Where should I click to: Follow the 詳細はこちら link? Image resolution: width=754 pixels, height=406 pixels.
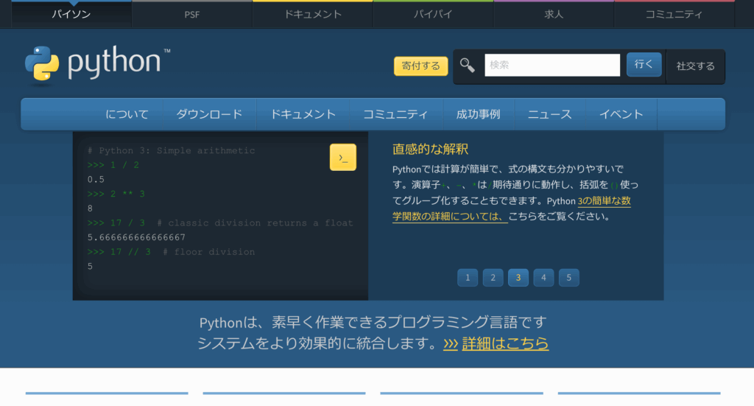(504, 343)
